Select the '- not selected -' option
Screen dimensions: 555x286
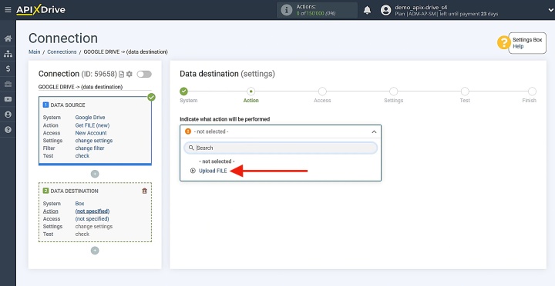tap(217, 161)
